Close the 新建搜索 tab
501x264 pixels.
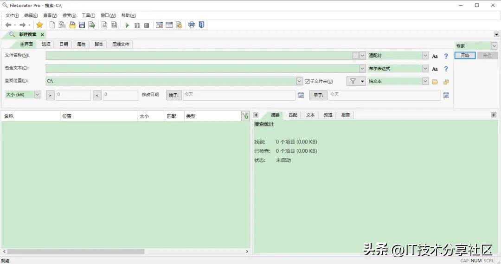click(x=42, y=34)
